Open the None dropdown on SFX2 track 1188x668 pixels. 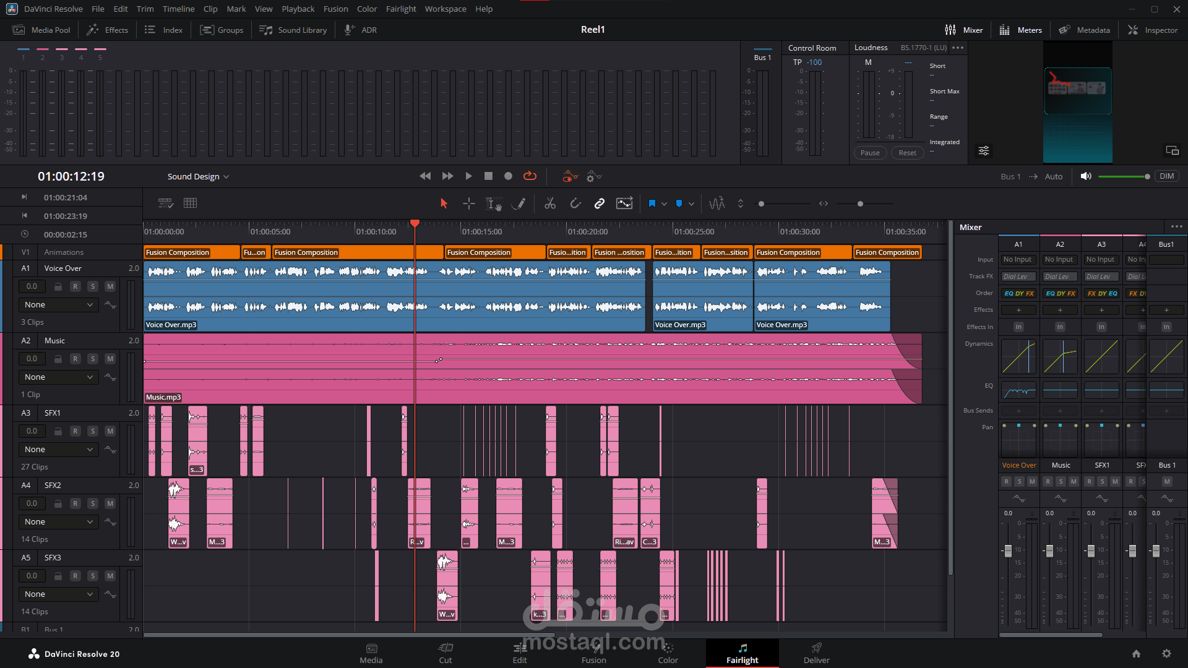click(x=58, y=522)
